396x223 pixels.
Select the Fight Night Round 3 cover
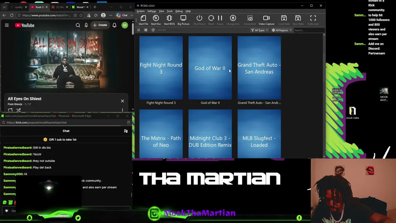pos(161,68)
